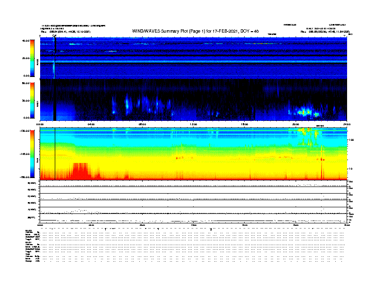Screen dimensions: 374x289
Task: Click the red block in the TNR spectrogram
Action: click(x=80, y=170)
